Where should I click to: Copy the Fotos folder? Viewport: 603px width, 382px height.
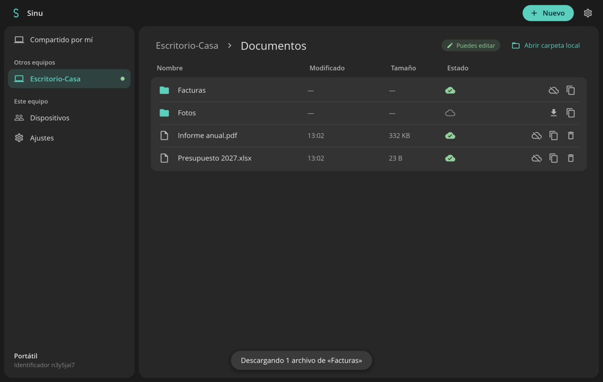(x=571, y=113)
